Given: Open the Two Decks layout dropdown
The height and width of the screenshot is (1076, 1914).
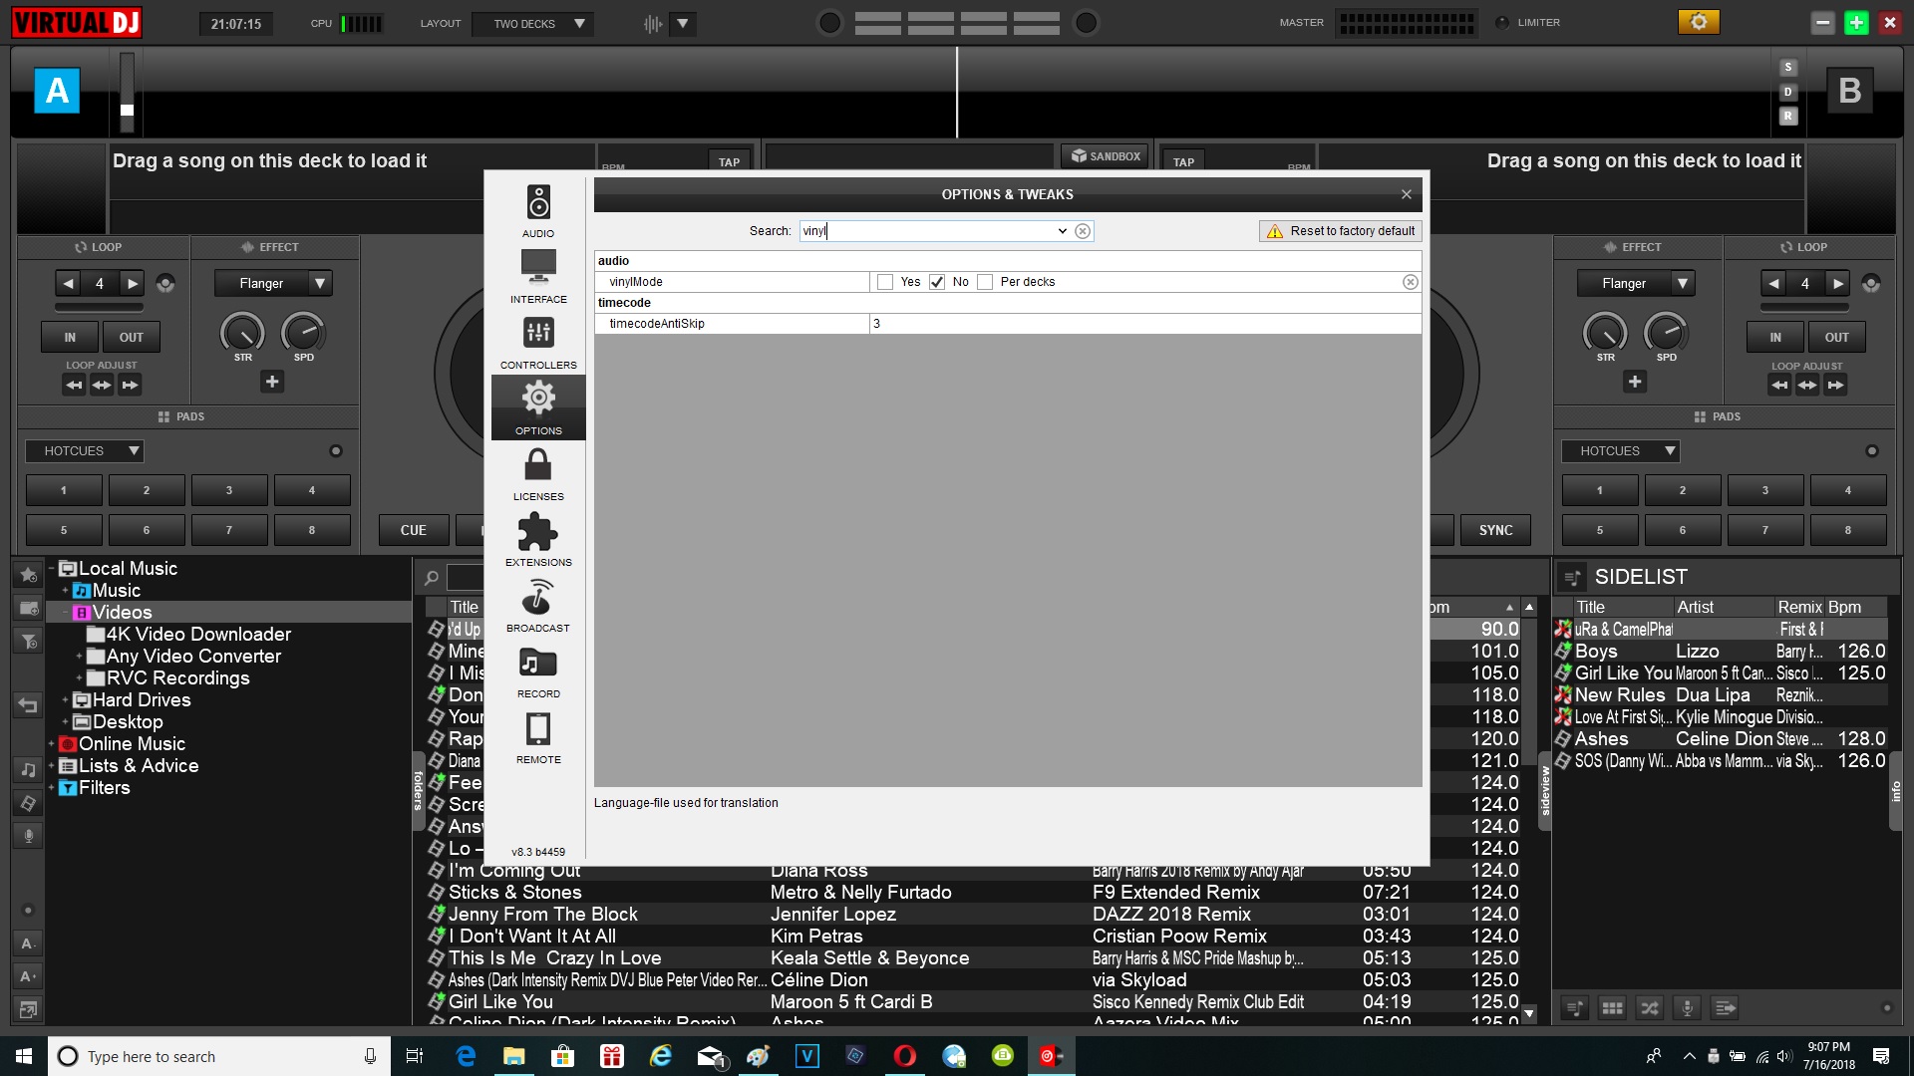Looking at the screenshot, I should 532,24.
